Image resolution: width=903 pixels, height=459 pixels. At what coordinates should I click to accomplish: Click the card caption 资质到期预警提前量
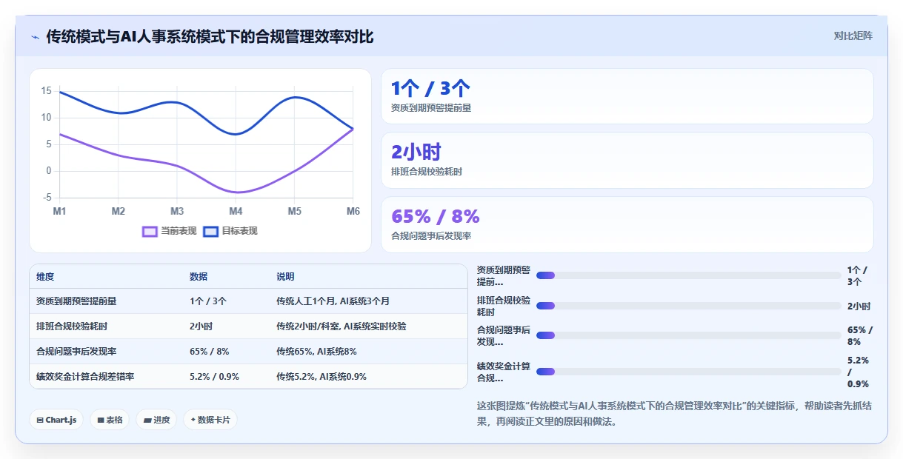431,107
